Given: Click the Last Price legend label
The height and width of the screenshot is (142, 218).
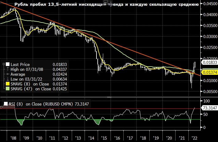Looking at the screenshot, I should coord(20,64).
